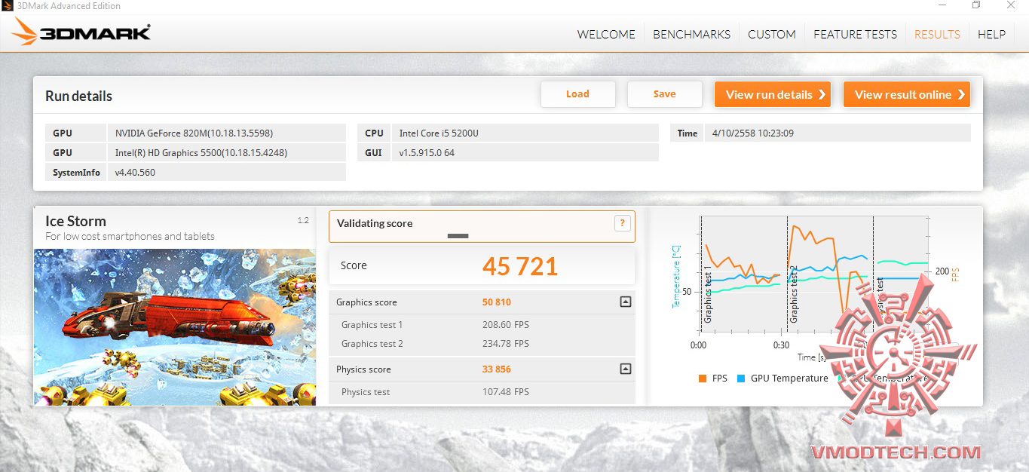
Task: Click the 3DMark logo
Action: point(81,32)
